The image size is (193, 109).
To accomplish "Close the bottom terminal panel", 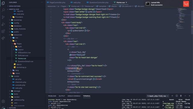I will [189, 96].
